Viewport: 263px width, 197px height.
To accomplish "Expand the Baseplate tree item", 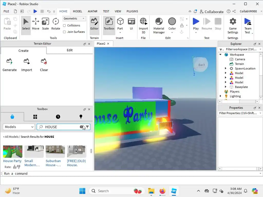I will coord(226,87).
